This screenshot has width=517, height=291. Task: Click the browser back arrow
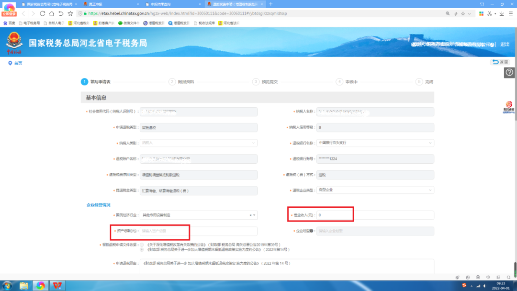(x=23, y=13)
